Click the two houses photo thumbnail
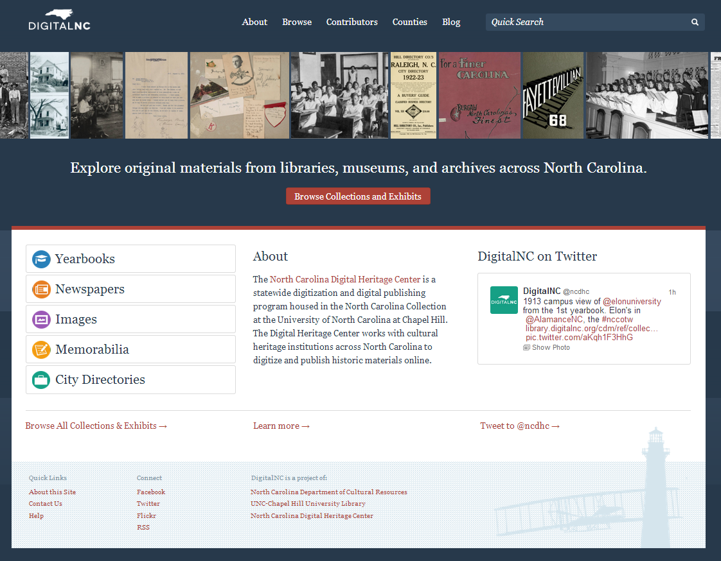 pos(49,95)
